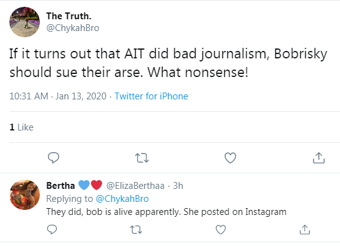Open the 10:31 AM Jan 13, 2020 timestamp
The height and width of the screenshot is (246, 340).
pyautogui.click(x=58, y=96)
